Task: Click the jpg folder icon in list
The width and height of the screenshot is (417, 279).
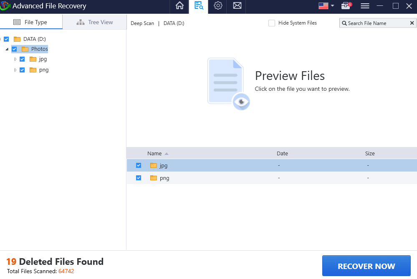Action: (154, 165)
